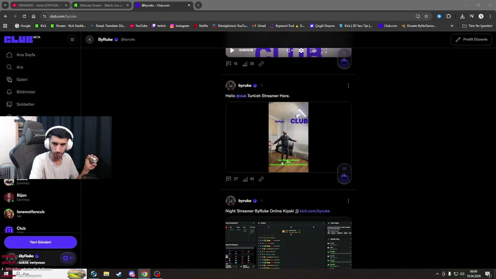Open the YouTube bookmark
The width and height of the screenshot is (496, 279).
click(139, 26)
